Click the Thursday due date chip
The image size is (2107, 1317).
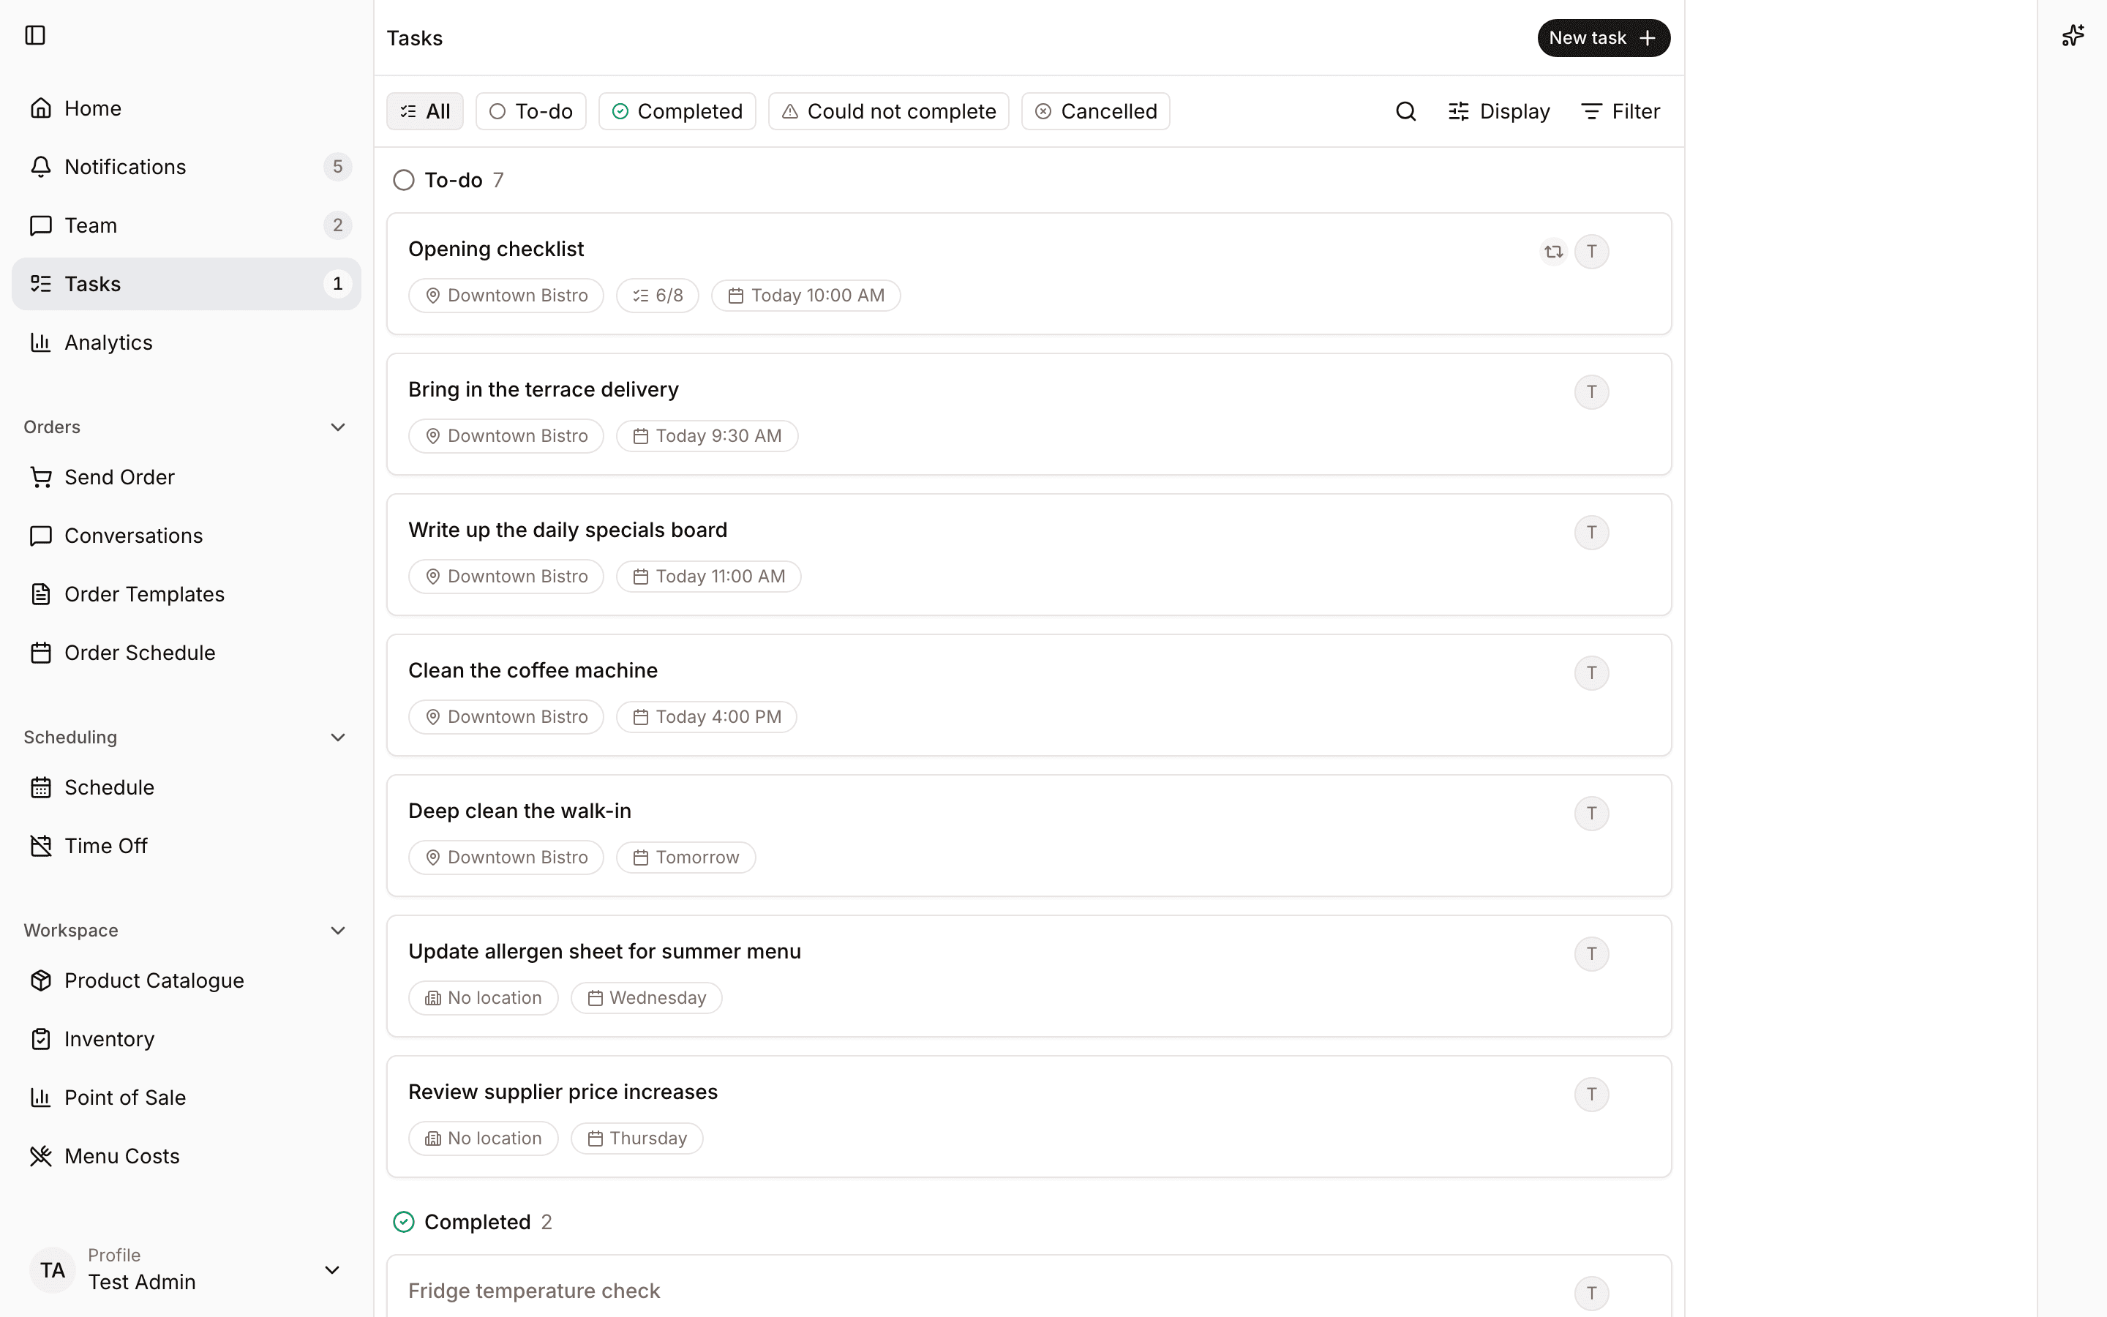[x=636, y=1138]
